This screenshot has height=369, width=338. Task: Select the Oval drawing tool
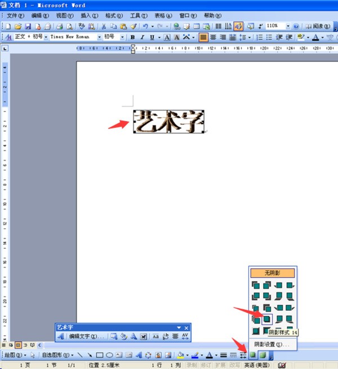[x=109, y=355]
